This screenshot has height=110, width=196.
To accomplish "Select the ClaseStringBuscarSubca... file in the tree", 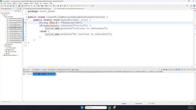I will 16,28.
